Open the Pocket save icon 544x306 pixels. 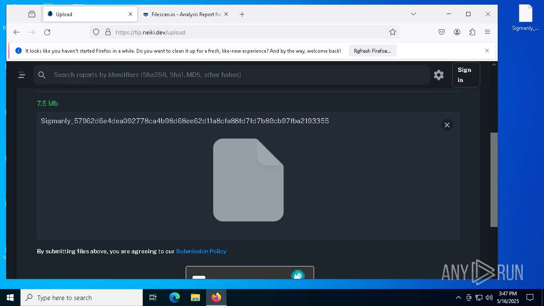tap(442, 32)
